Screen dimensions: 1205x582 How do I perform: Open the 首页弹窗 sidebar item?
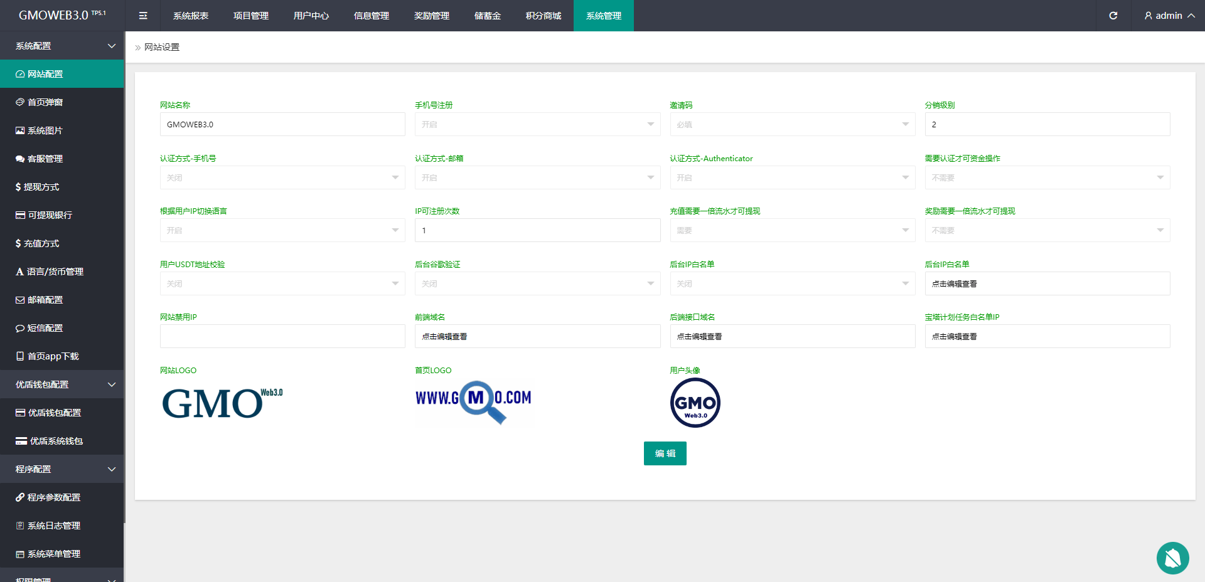click(x=45, y=102)
